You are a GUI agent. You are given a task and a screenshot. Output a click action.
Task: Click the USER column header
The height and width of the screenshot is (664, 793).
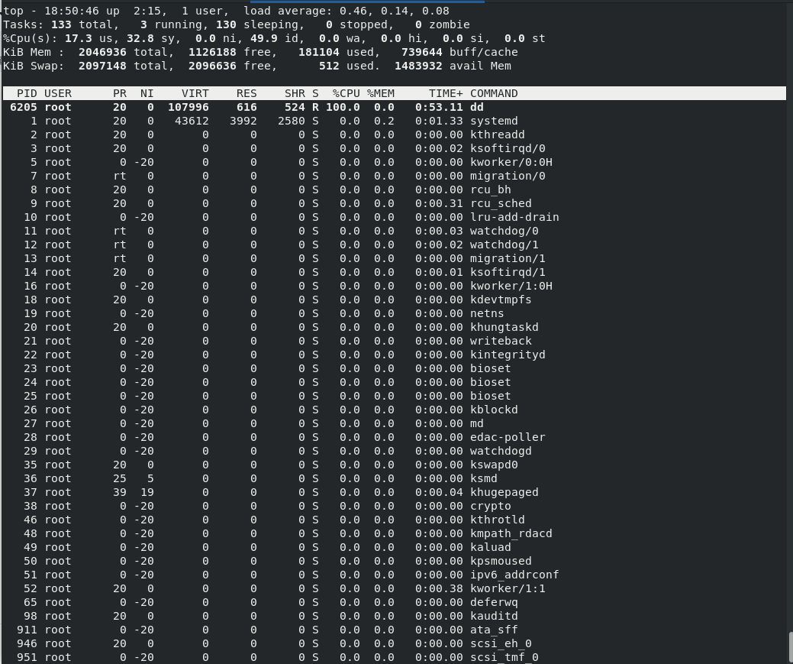click(58, 93)
